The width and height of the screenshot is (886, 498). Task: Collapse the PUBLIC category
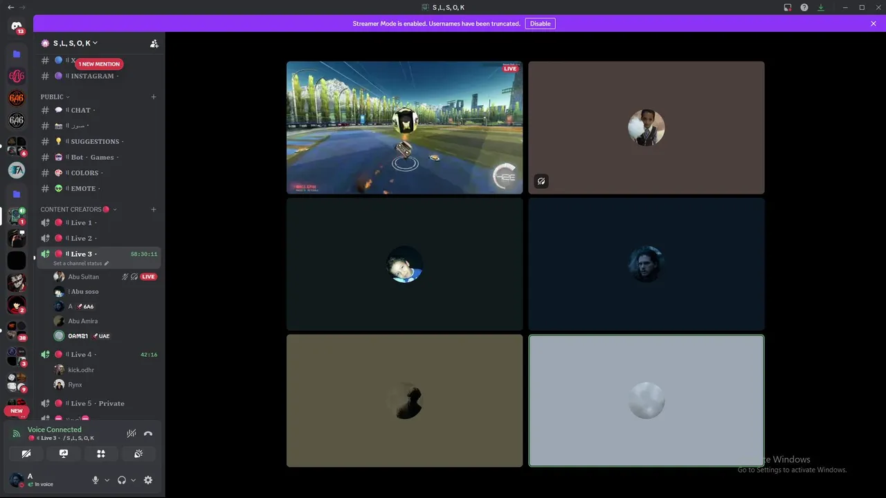click(55, 97)
